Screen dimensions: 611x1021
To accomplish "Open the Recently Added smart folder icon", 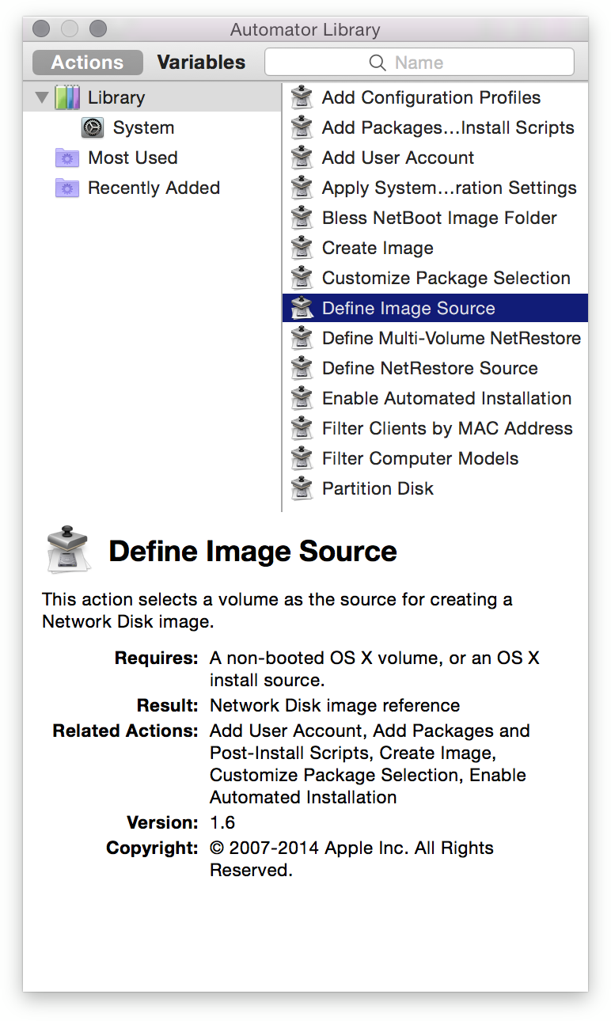I will click(x=67, y=188).
